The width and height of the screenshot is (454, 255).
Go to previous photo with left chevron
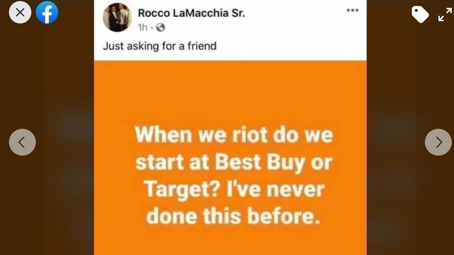click(22, 142)
